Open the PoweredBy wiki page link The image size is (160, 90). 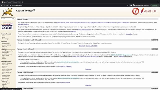(129, 34)
